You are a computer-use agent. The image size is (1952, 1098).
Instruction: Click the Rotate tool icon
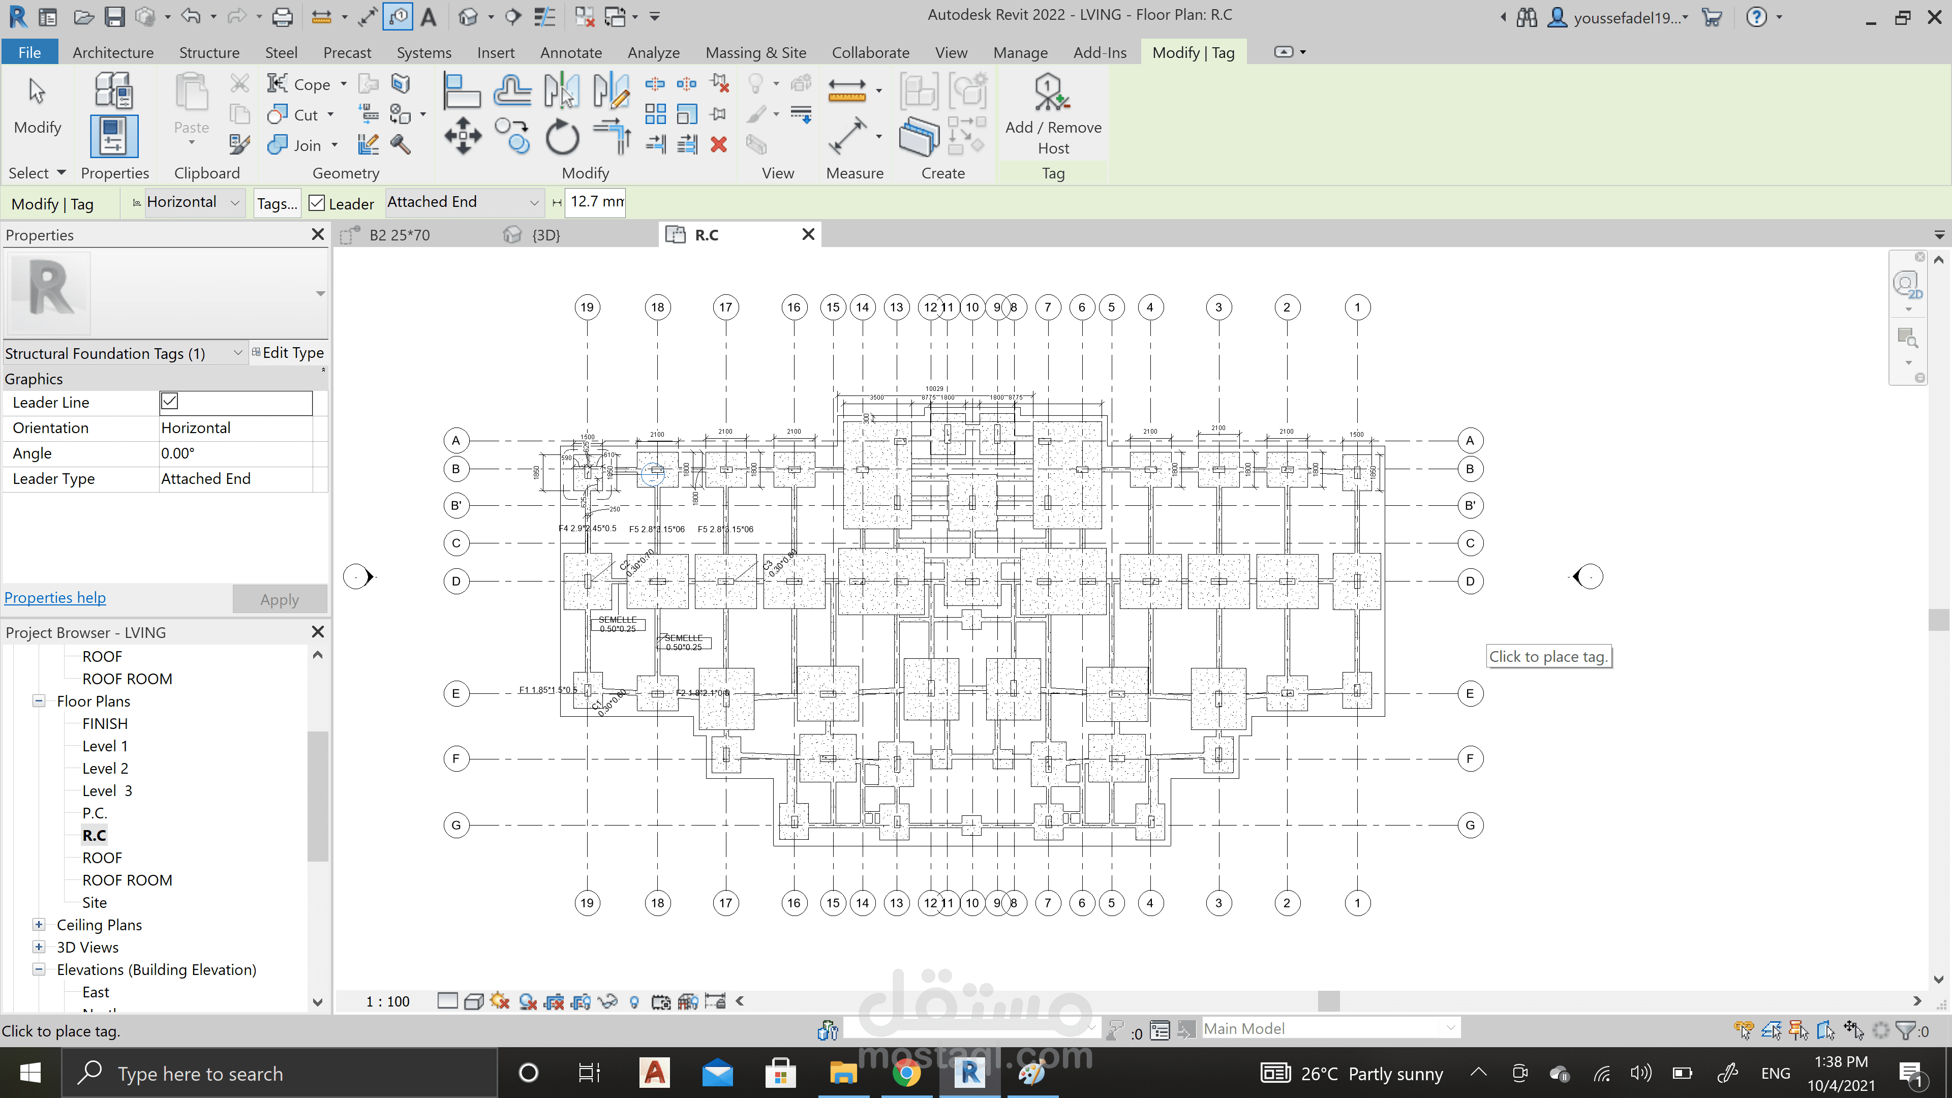point(562,137)
